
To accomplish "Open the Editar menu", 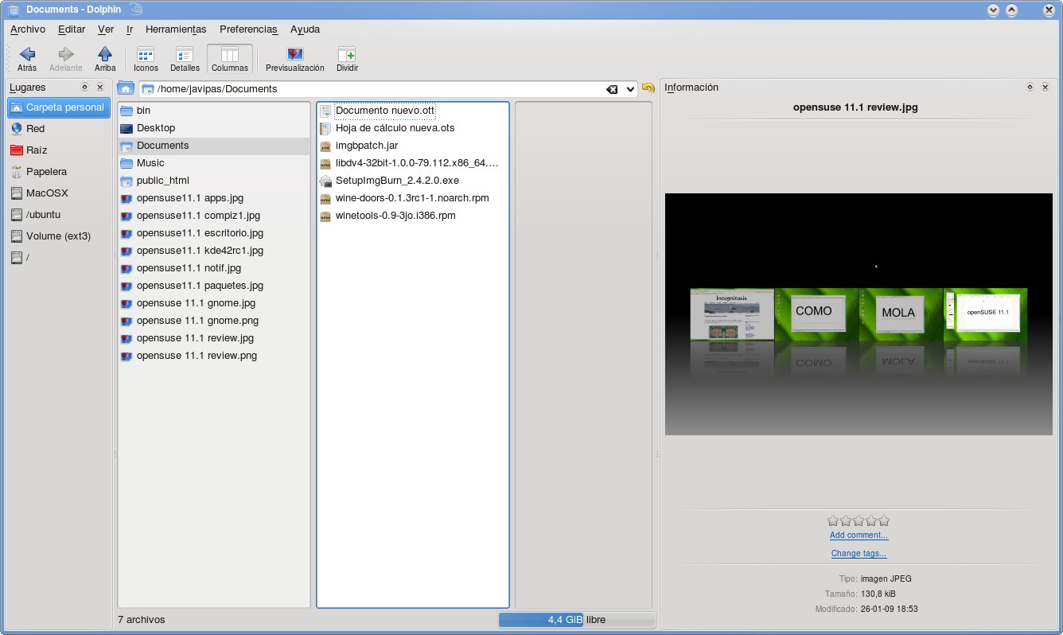I will [72, 29].
